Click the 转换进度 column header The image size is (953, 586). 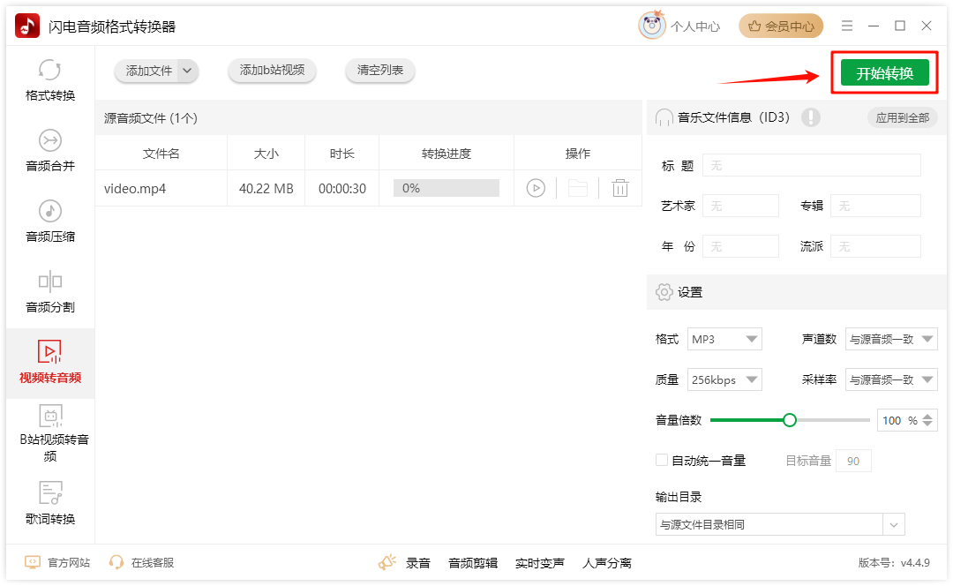pos(446,154)
